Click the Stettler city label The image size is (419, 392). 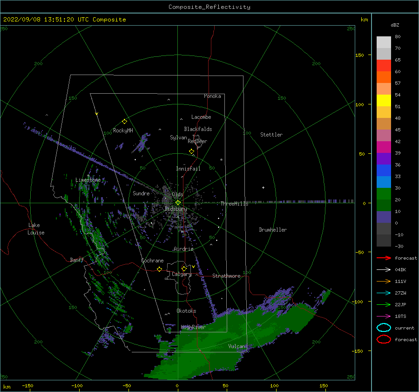pyautogui.click(x=271, y=135)
